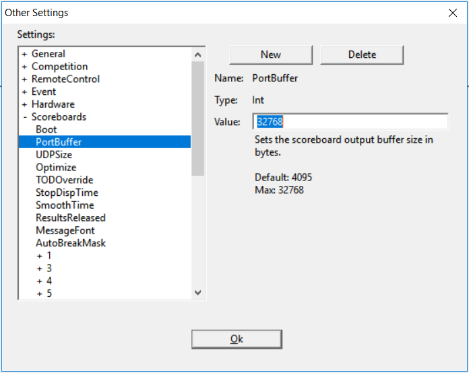Select the Scoreboards tree item

59,116
